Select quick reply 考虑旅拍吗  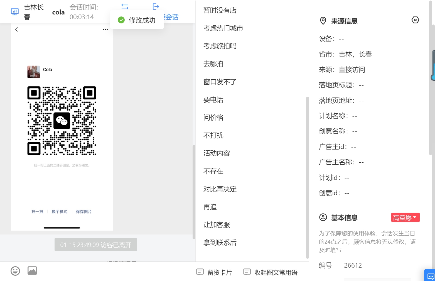(x=220, y=46)
